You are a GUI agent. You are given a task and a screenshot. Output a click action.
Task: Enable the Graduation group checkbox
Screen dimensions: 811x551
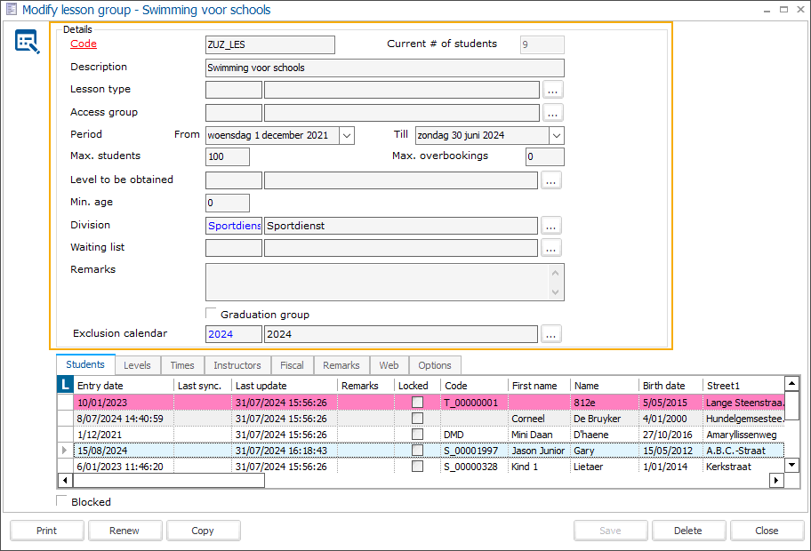[212, 314]
